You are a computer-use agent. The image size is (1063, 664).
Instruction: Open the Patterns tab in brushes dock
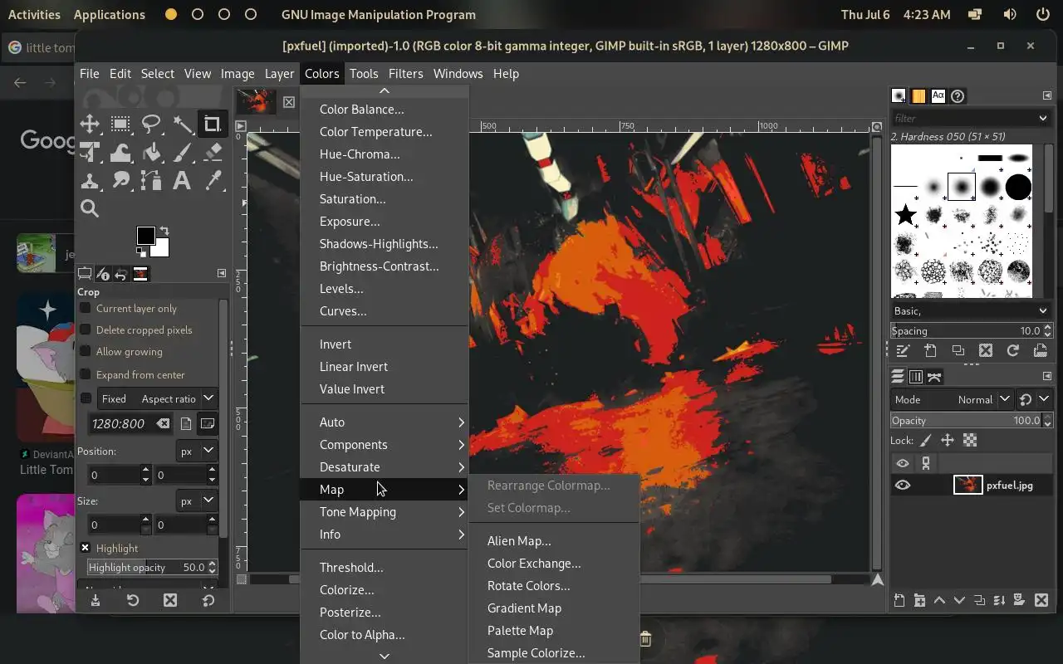point(918,96)
